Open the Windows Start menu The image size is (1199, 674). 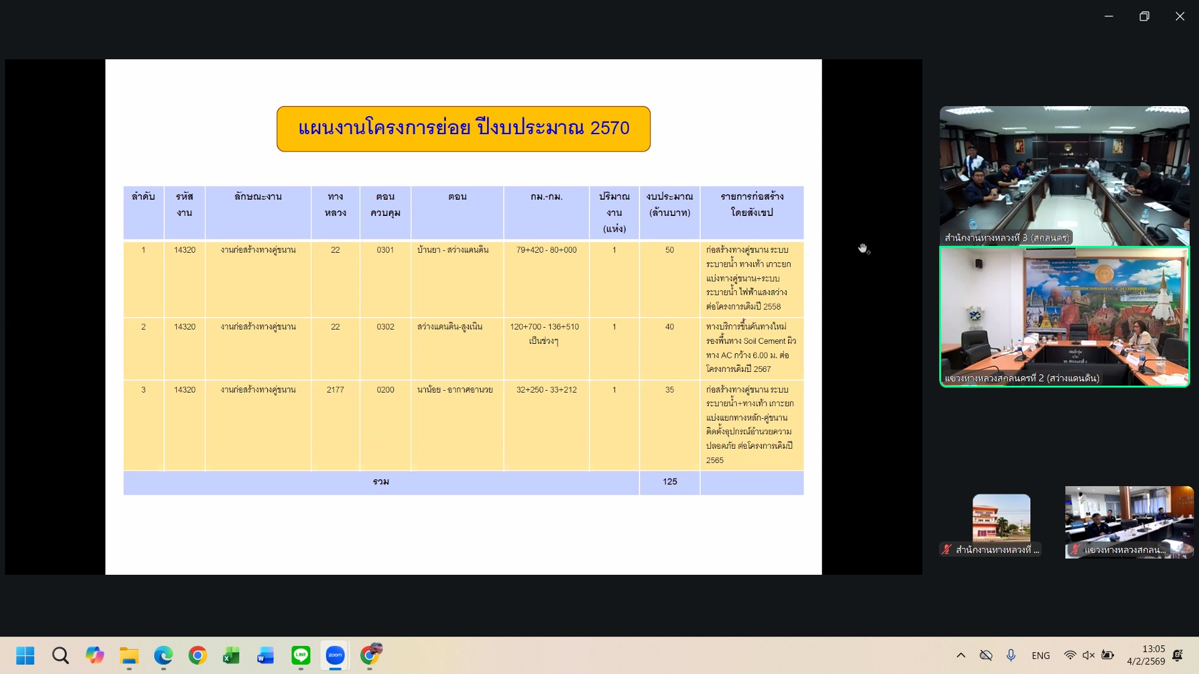(25, 655)
